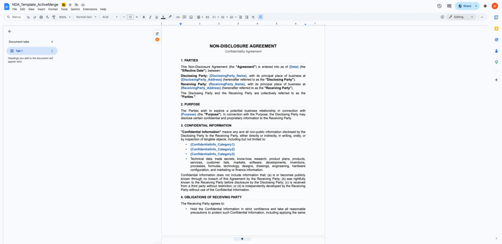Open Google Tasks in the side panel
This screenshot has height=244, width=502.
(496, 40)
